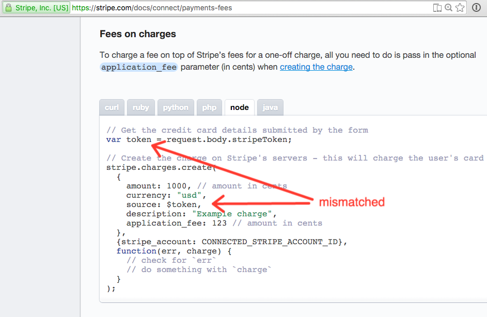Select the node code tab
487x317 pixels.
tap(240, 107)
